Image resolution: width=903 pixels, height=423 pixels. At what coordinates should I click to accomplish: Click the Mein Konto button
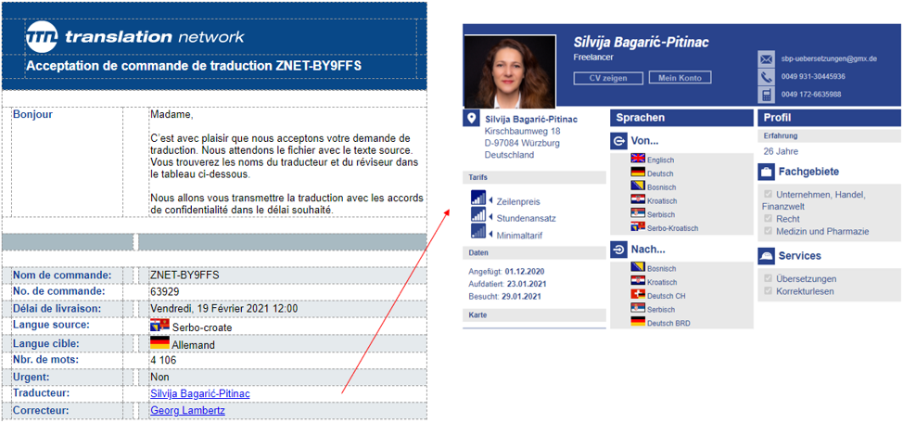pos(680,78)
